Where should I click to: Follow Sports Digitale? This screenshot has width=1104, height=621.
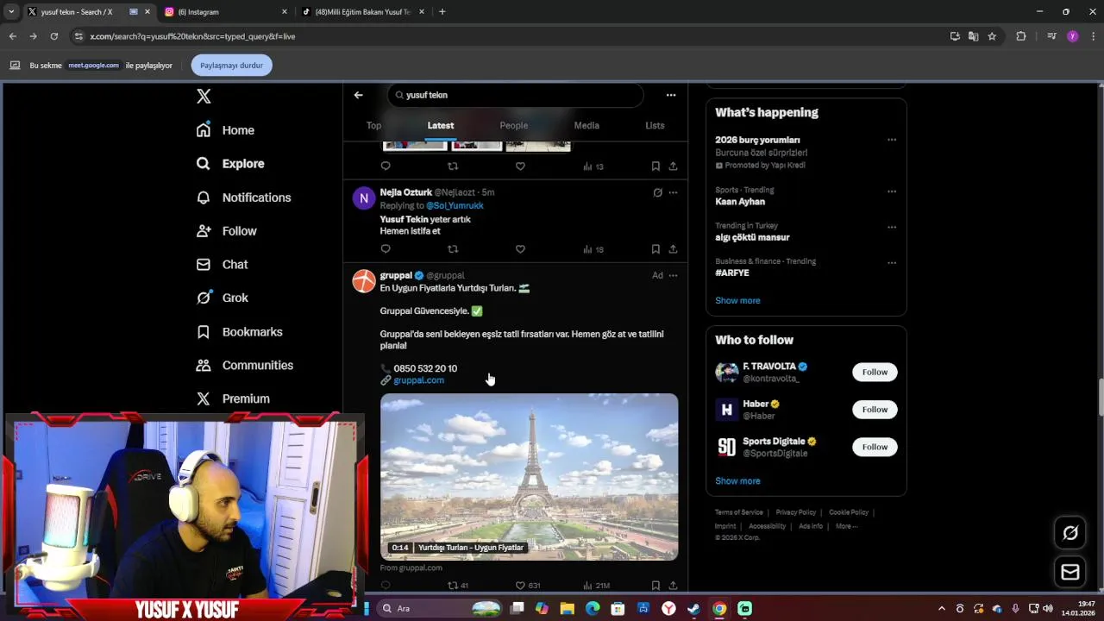click(x=875, y=447)
